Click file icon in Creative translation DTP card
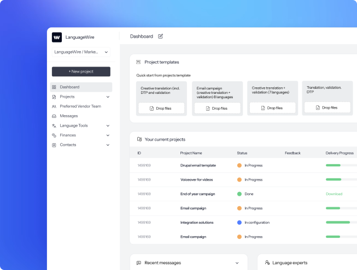Screen dimensions: 357x270 151,109
